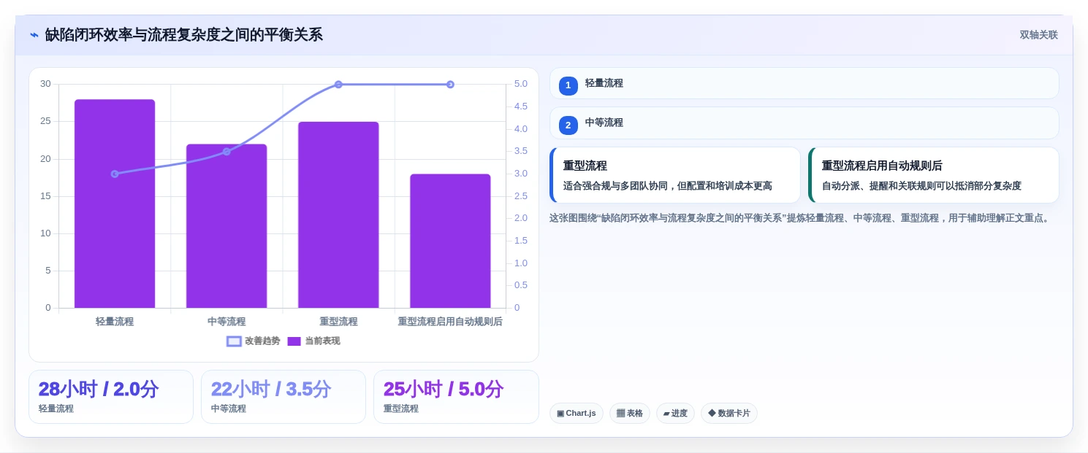
Task: Click the right axis value 2.5
Action: click(521, 196)
